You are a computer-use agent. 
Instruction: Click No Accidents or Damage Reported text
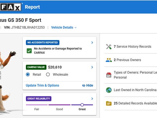pos(58,51)
